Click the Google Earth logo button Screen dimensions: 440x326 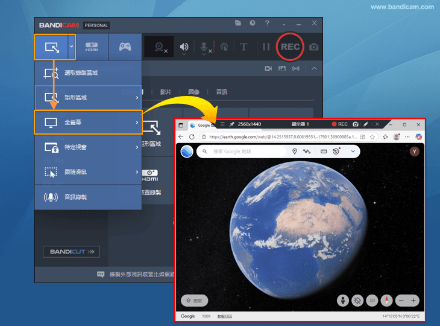187,152
